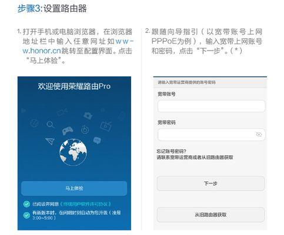Click the 马上体验 button

coord(74,189)
